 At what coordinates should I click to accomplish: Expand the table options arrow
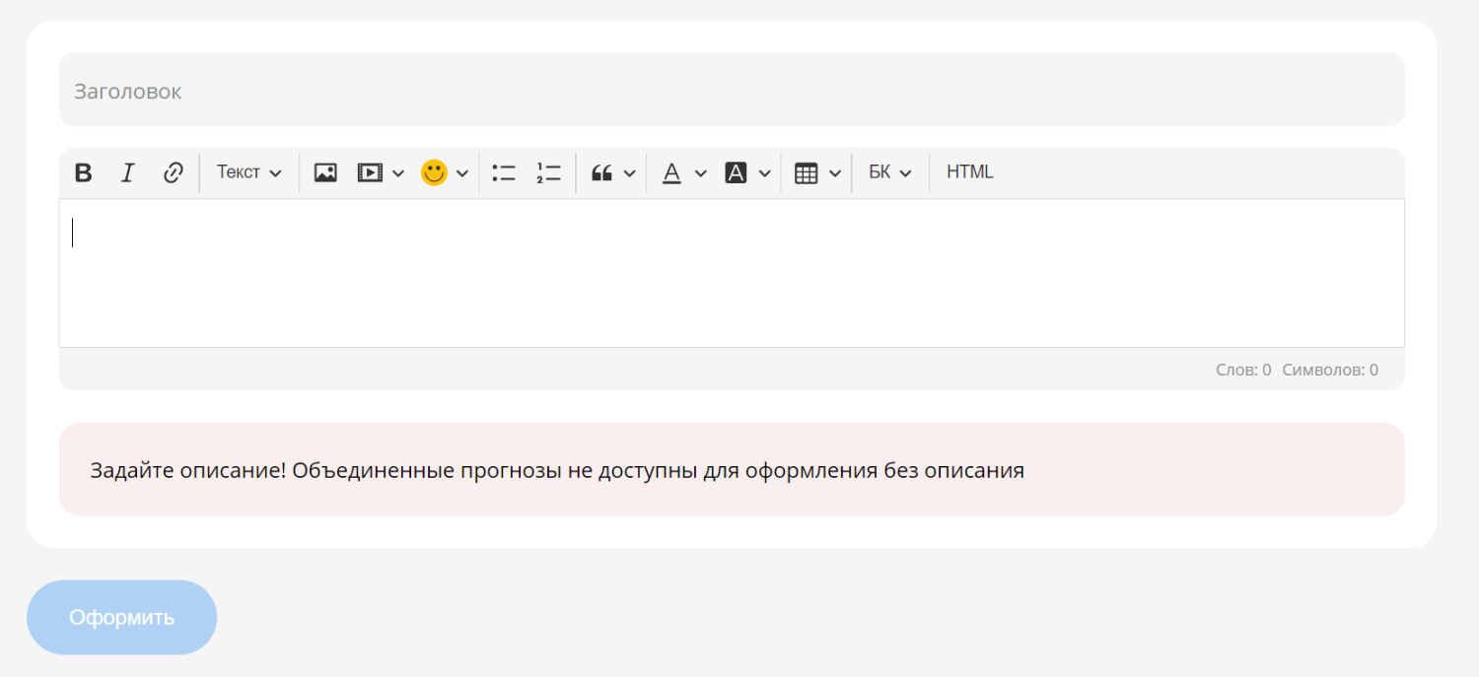tap(835, 173)
